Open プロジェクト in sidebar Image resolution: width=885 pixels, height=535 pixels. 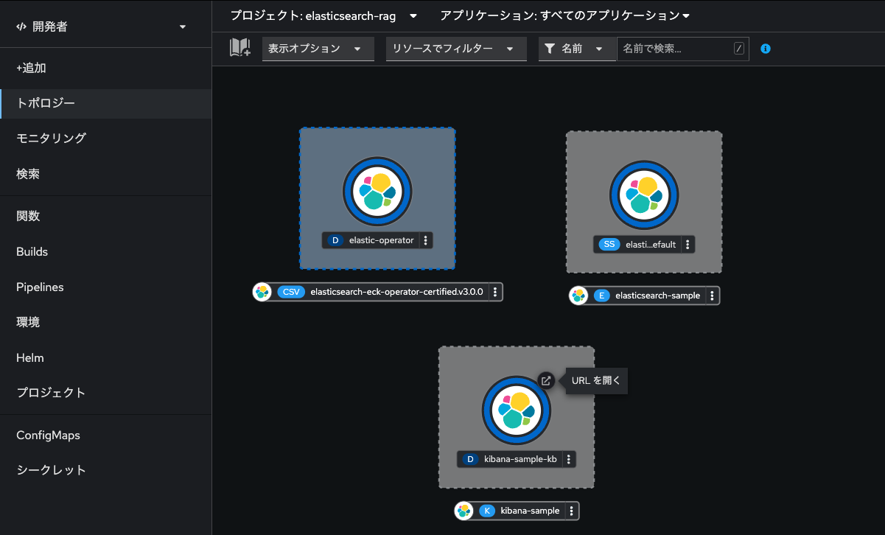click(x=105, y=393)
